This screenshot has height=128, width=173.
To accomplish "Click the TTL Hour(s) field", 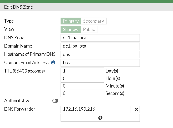I will [82, 78].
